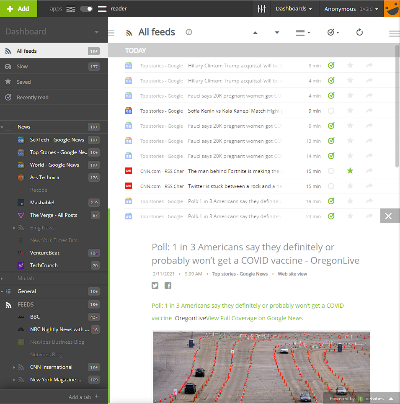Image resolution: width=400 pixels, height=404 pixels.
Task: Select the Ars Technica feed
Action: pos(44,178)
